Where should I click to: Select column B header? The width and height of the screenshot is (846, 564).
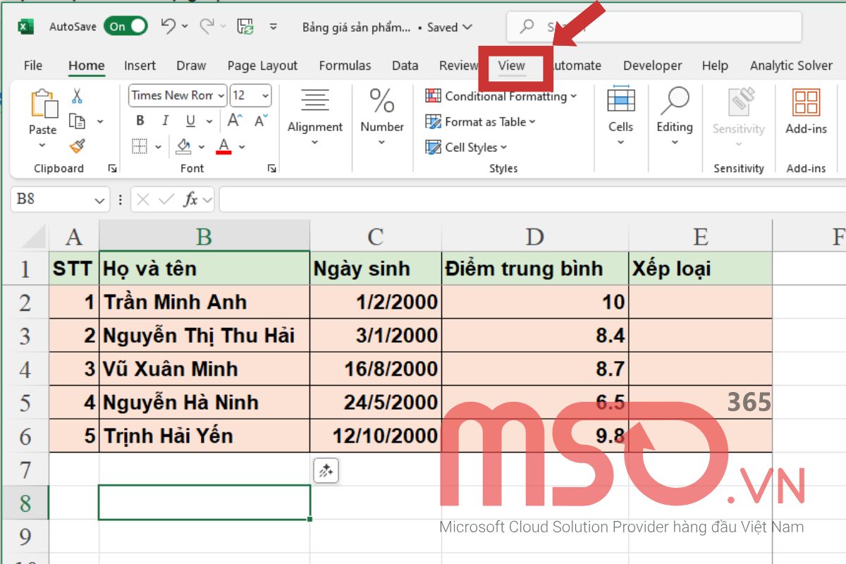tap(204, 237)
